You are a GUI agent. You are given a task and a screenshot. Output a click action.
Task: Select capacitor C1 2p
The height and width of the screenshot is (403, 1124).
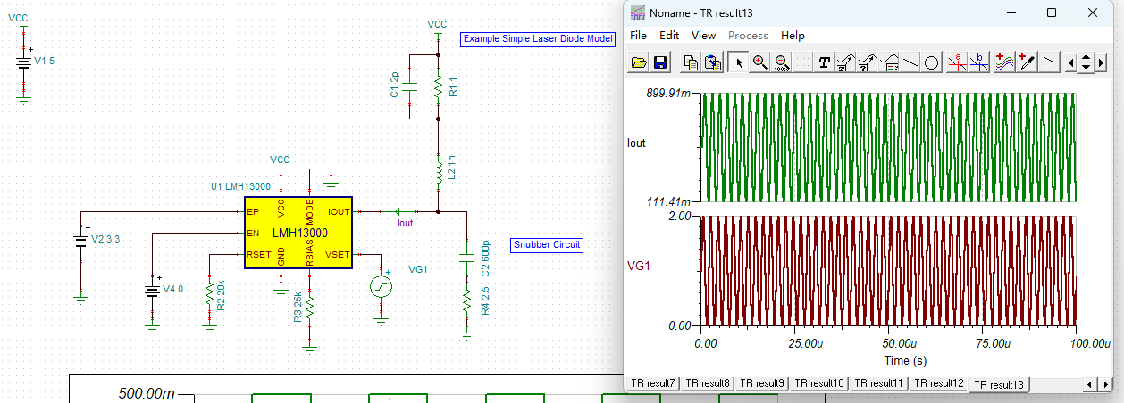410,87
